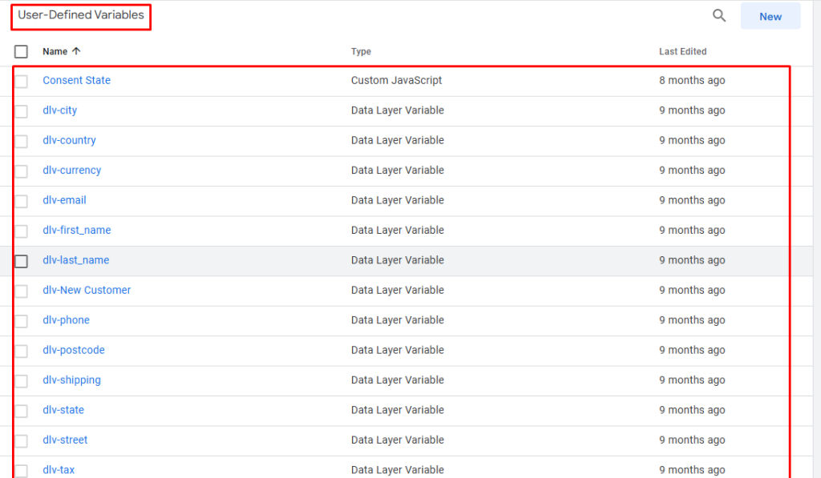Viewport: 821px width, 478px height.
Task: Click the New variable button
Action: click(770, 16)
